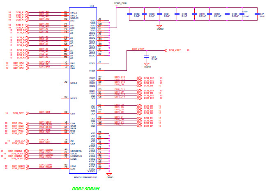Select the C47 22uF capacitor symbol

[257, 14]
